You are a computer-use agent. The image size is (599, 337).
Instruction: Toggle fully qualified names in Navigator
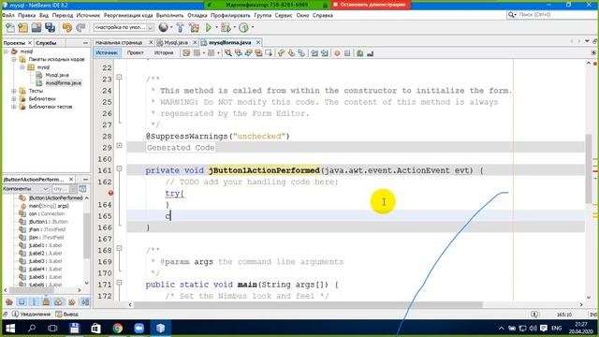coord(71,302)
